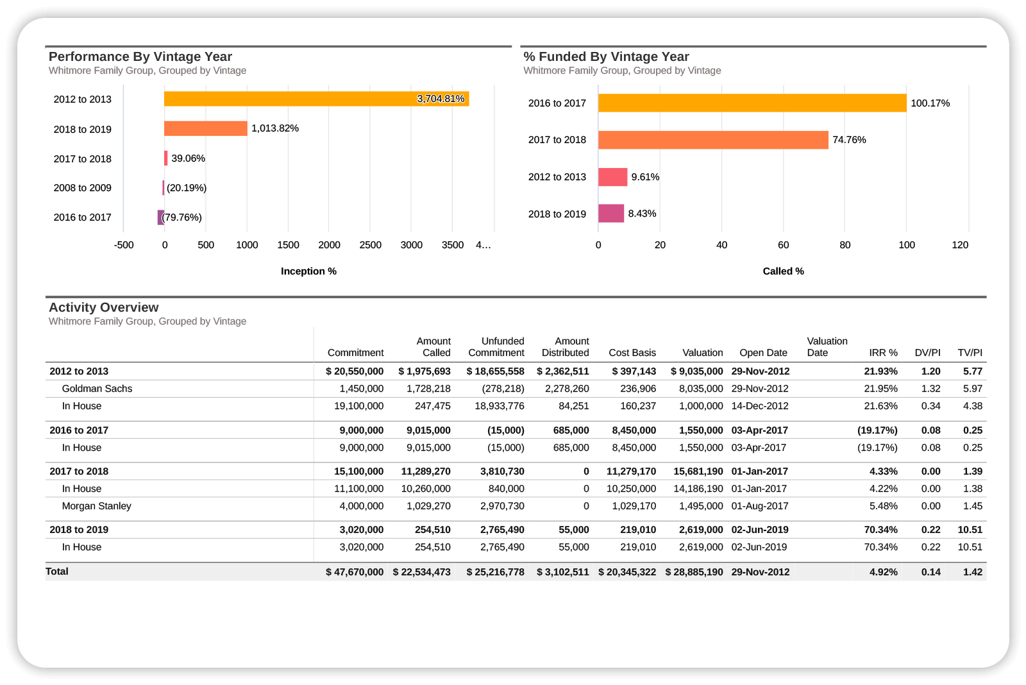The width and height of the screenshot is (1026, 685).
Task: Click the Commitment column header
Action: pos(355,353)
